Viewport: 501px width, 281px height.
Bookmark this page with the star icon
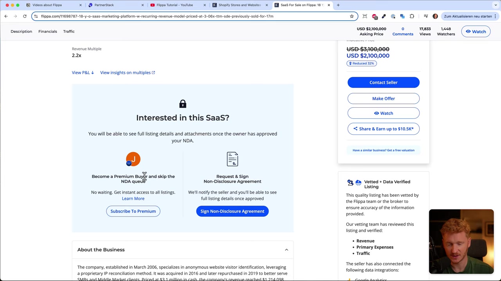(351, 16)
